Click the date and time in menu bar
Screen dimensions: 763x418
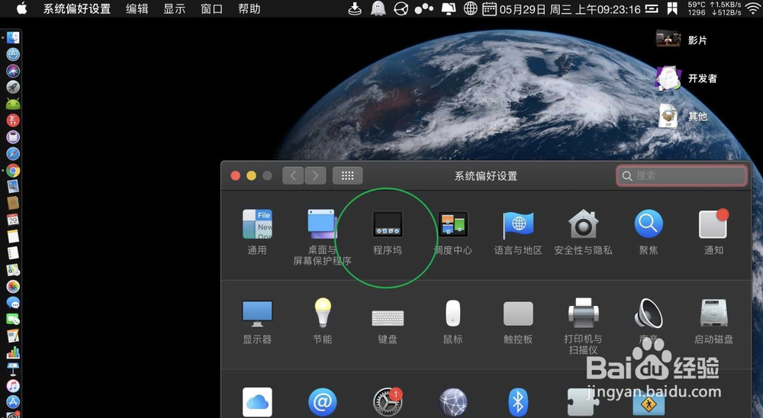point(570,8)
